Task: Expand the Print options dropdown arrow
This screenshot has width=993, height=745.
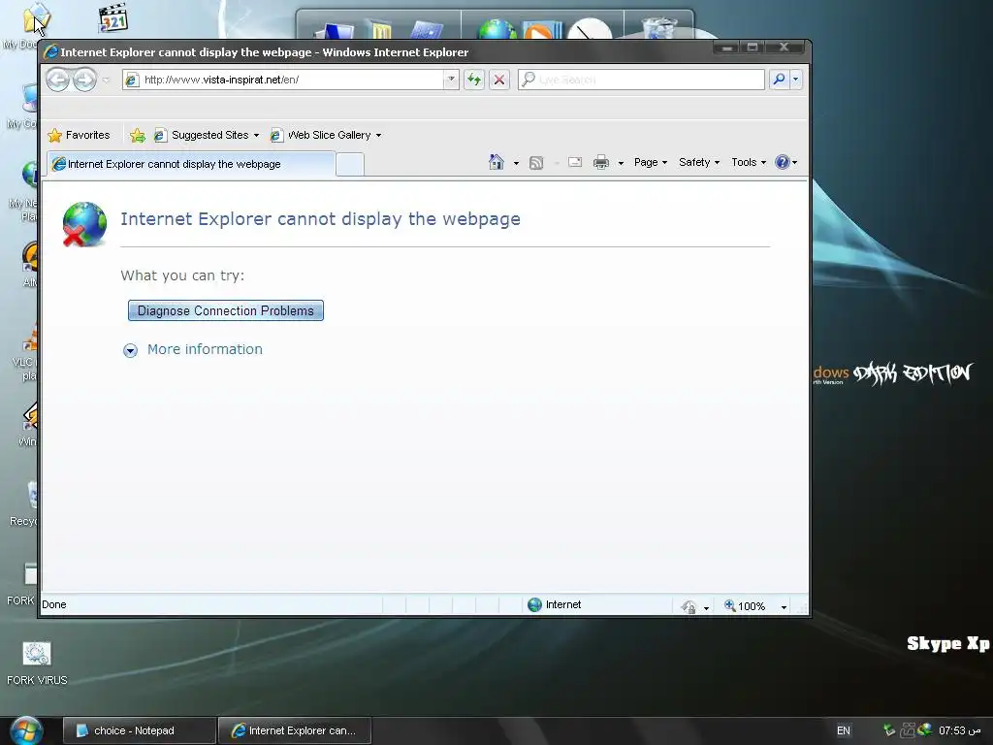Action: [621, 163]
